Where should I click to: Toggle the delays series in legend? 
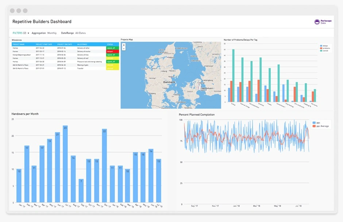(x=324, y=45)
